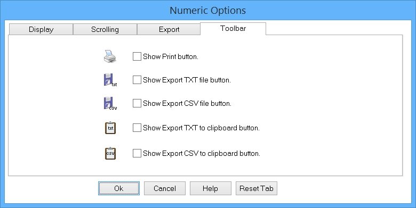Click the floppy disk csv export icon
The height and width of the screenshot is (208, 416).
pos(110,103)
